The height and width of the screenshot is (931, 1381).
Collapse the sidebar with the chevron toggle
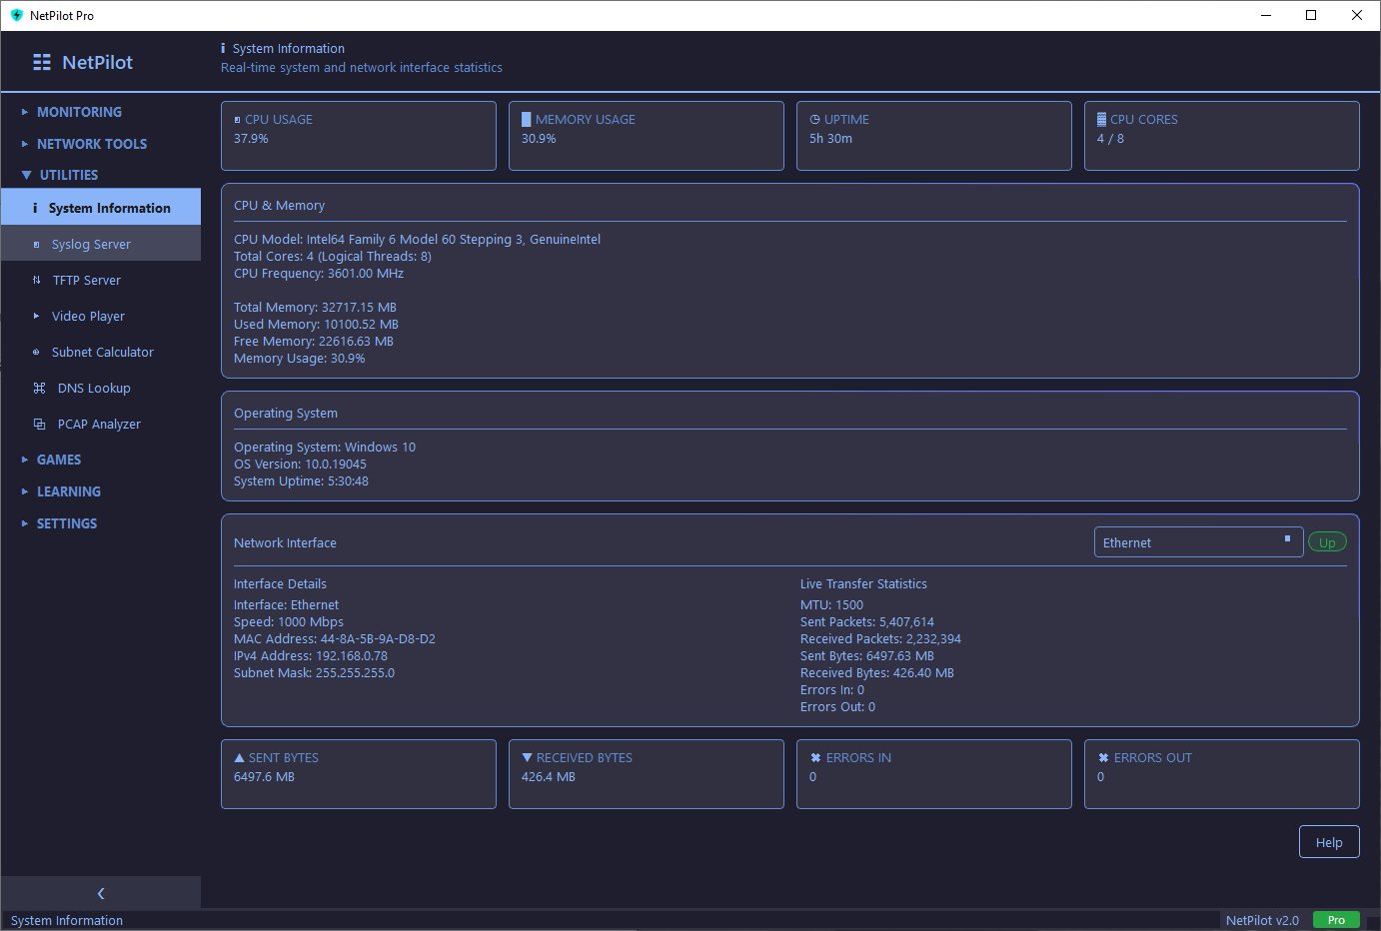[x=100, y=892]
